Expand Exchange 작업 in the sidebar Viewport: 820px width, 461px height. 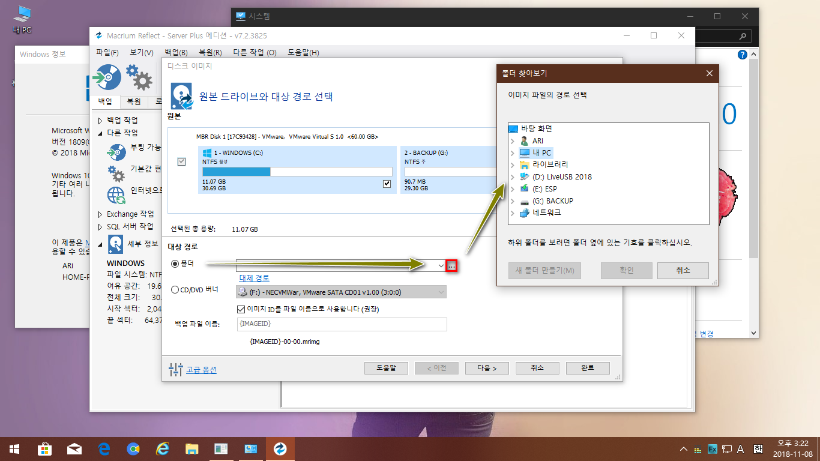click(100, 214)
